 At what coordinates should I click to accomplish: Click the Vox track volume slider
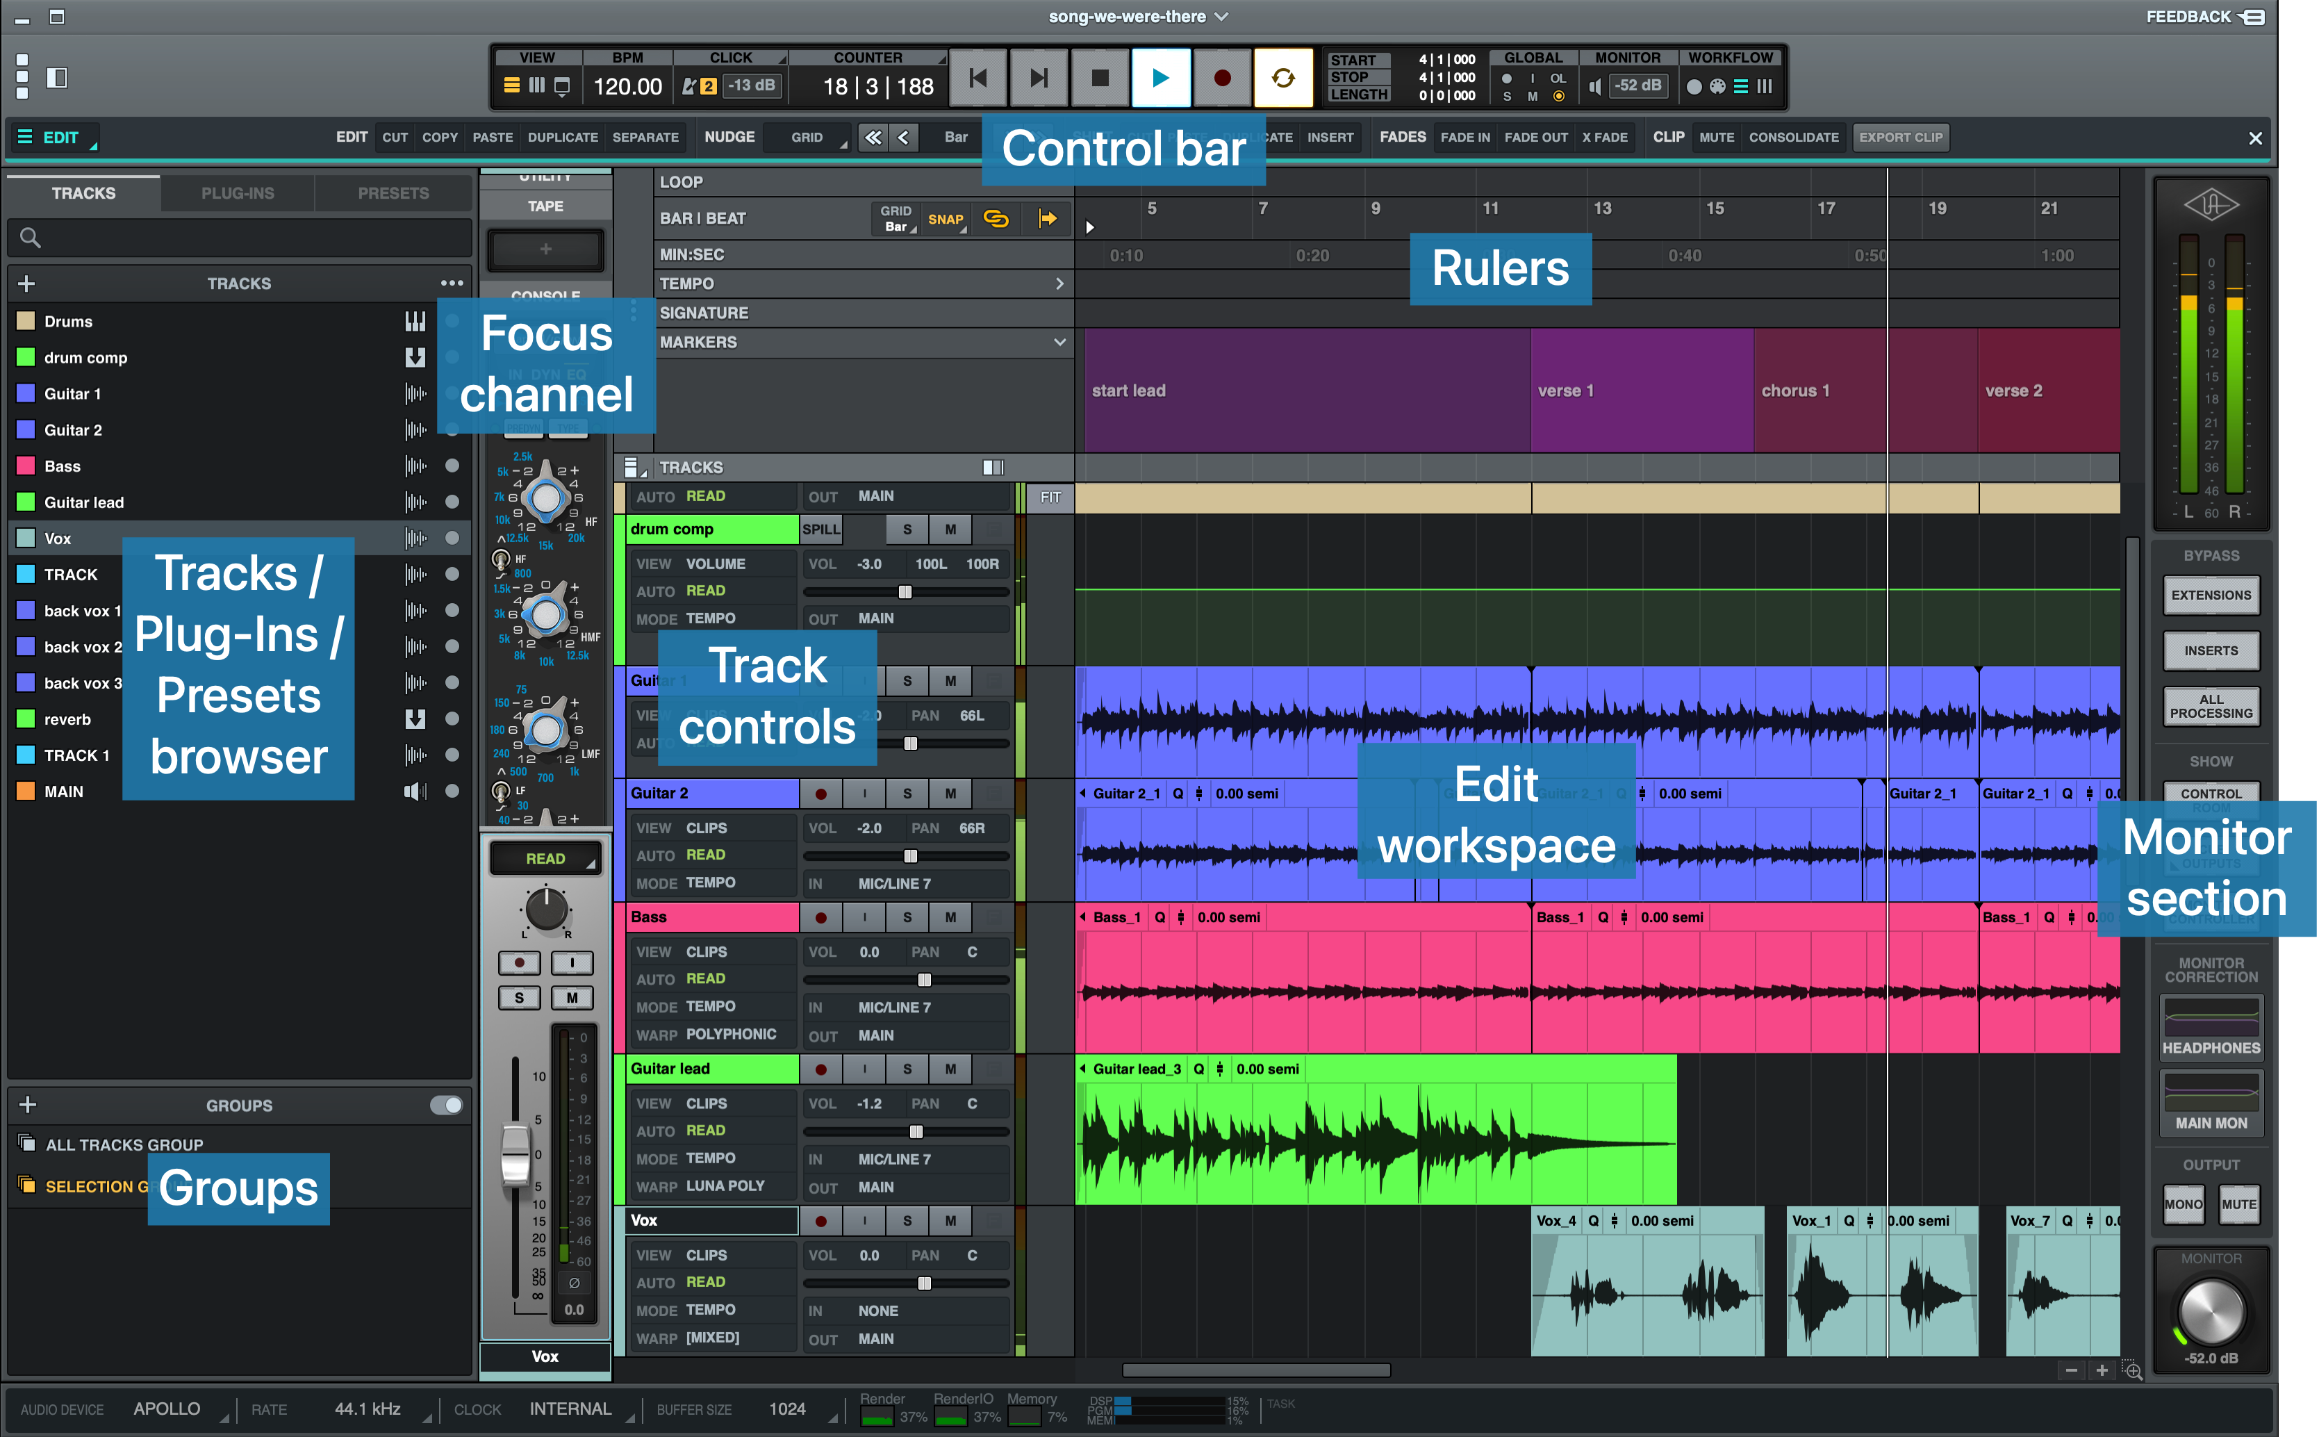pyautogui.click(x=907, y=1283)
